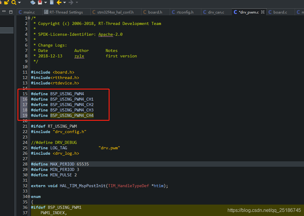Collapse the enum block fold marker
The image size is (304, 216).
(29, 196)
